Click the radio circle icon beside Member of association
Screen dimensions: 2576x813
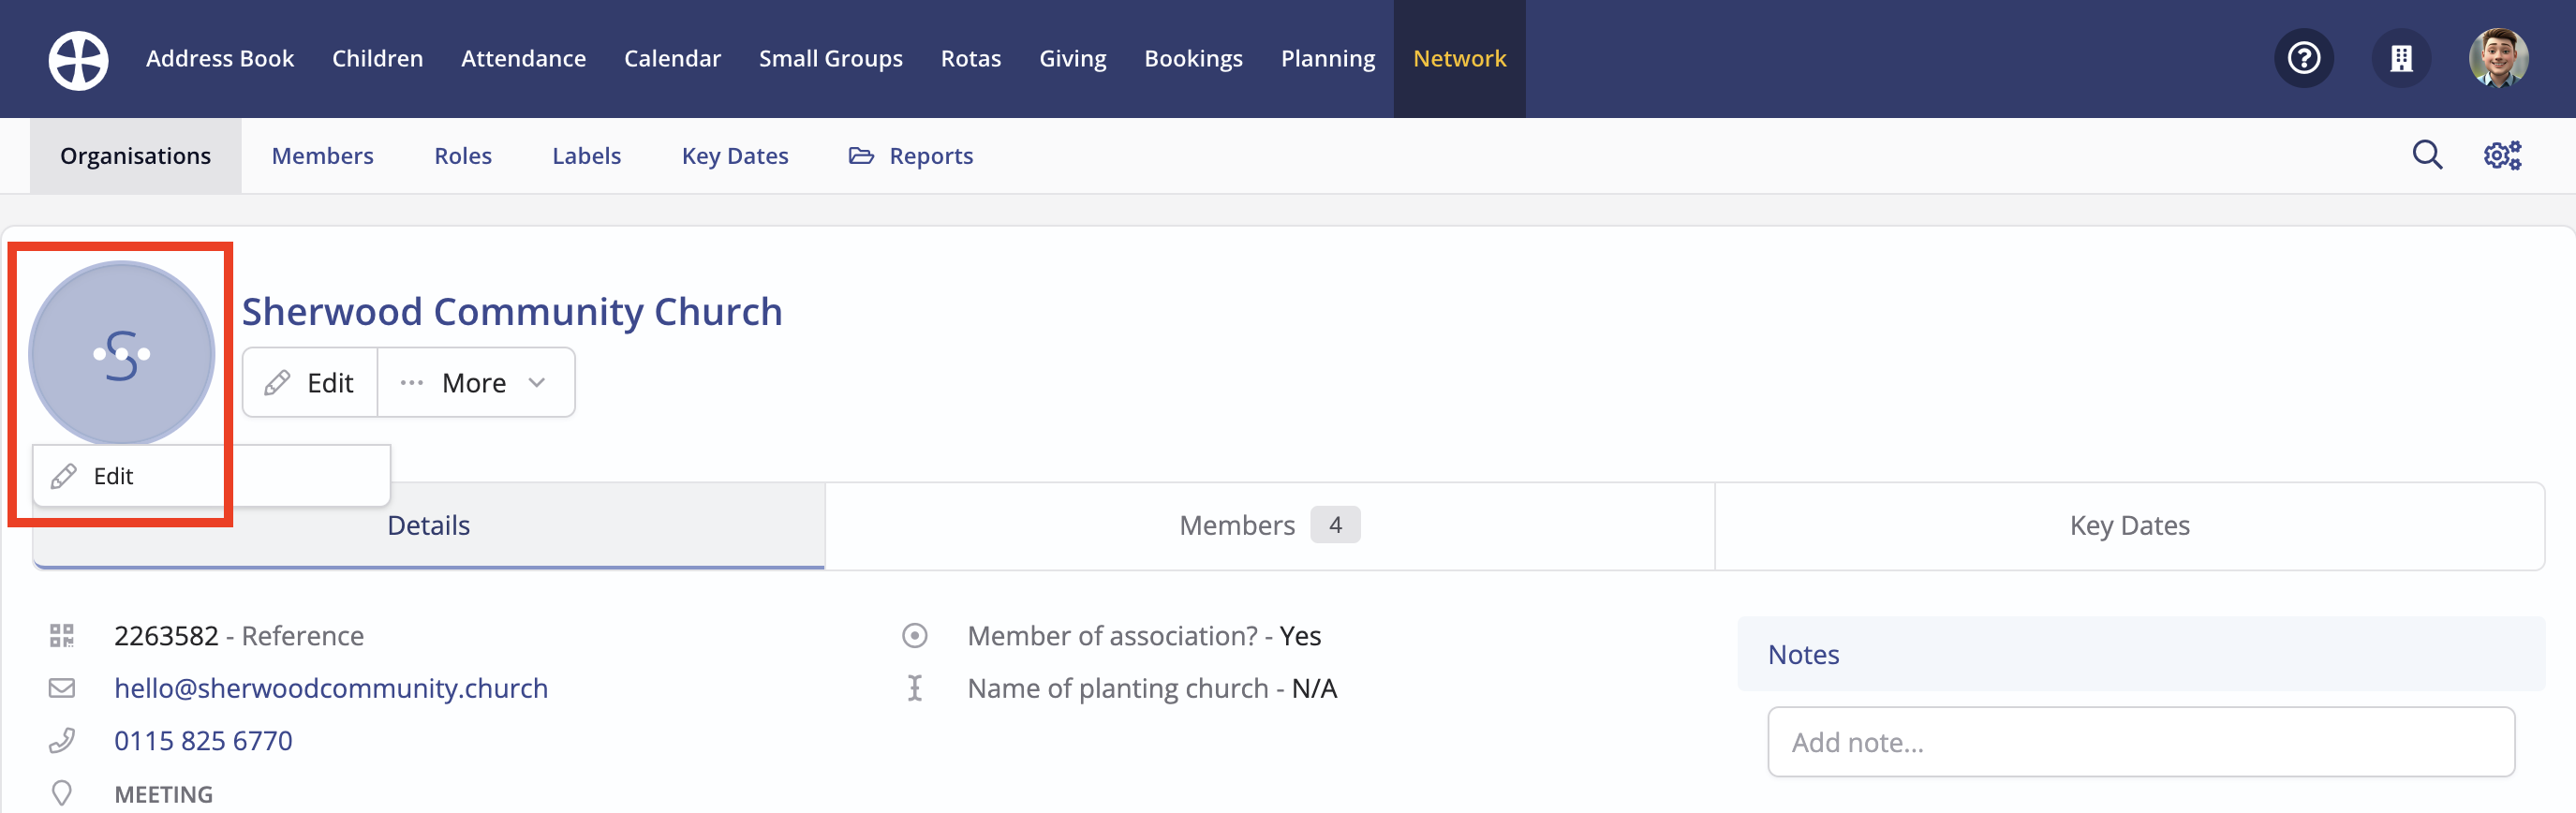914,636
